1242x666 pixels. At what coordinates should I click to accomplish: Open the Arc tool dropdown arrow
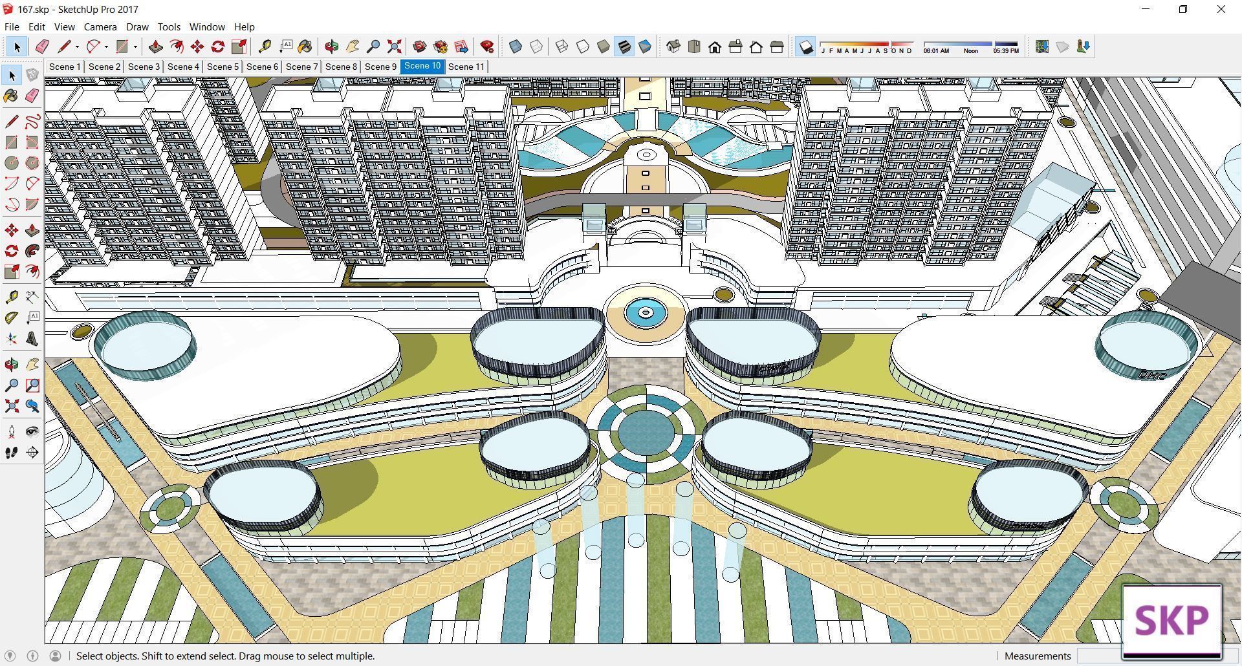[106, 47]
